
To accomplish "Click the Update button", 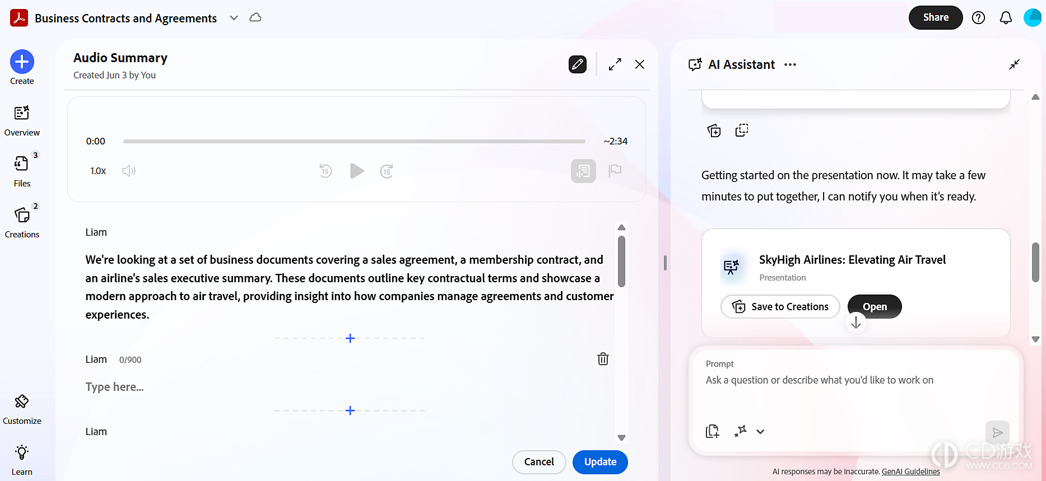I will pos(600,462).
